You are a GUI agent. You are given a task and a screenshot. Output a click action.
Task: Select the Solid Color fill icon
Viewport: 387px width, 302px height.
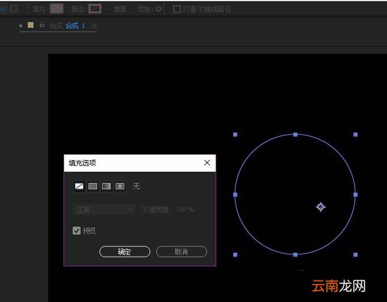pyautogui.click(x=92, y=186)
